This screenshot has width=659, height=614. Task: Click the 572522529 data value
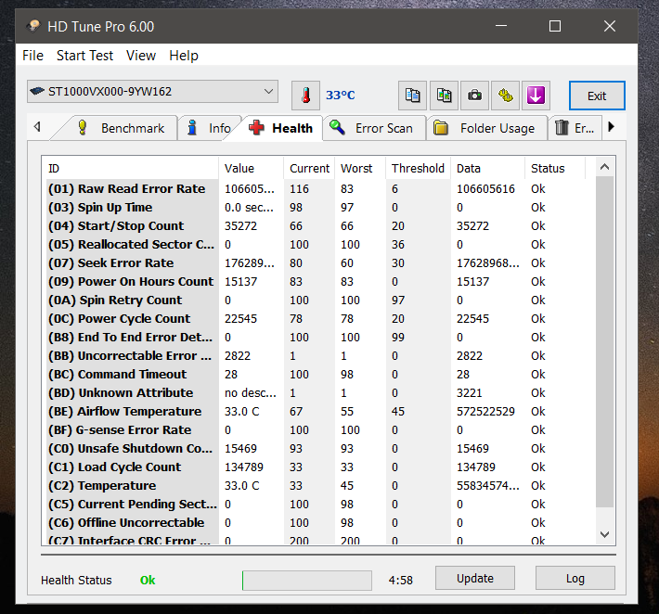pyautogui.click(x=485, y=411)
